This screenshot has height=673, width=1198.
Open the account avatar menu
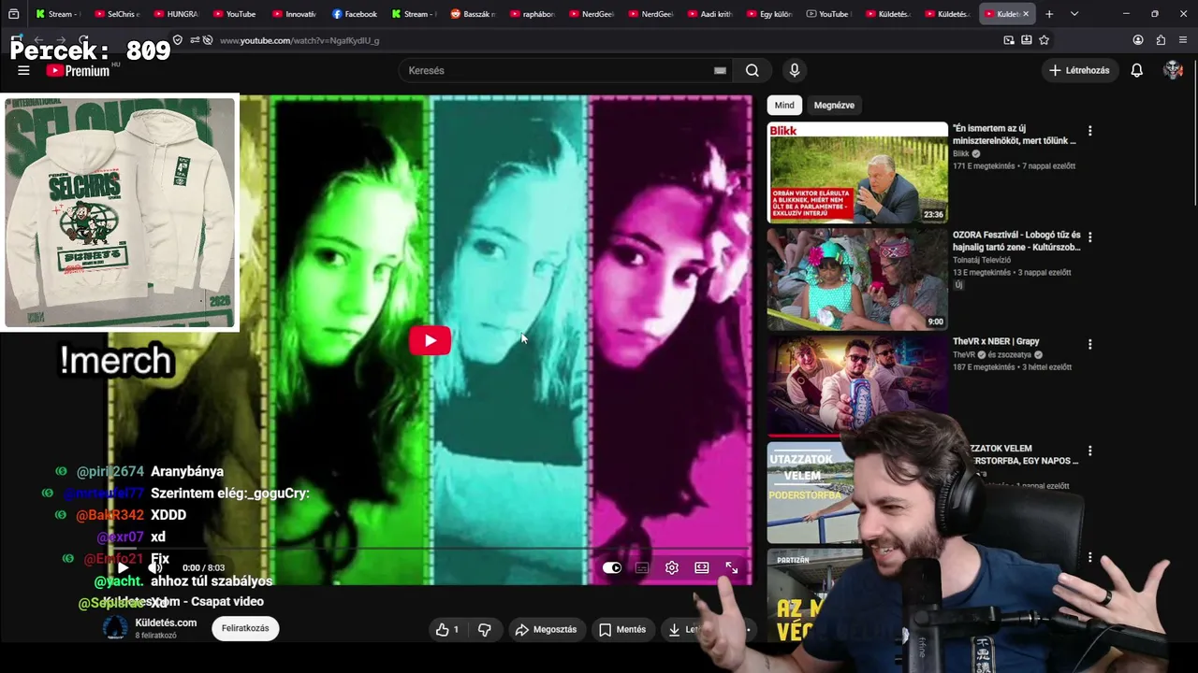coord(1173,70)
